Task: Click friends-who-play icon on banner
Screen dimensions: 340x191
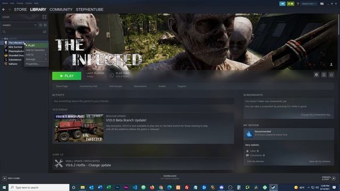Action: [x=331, y=64]
